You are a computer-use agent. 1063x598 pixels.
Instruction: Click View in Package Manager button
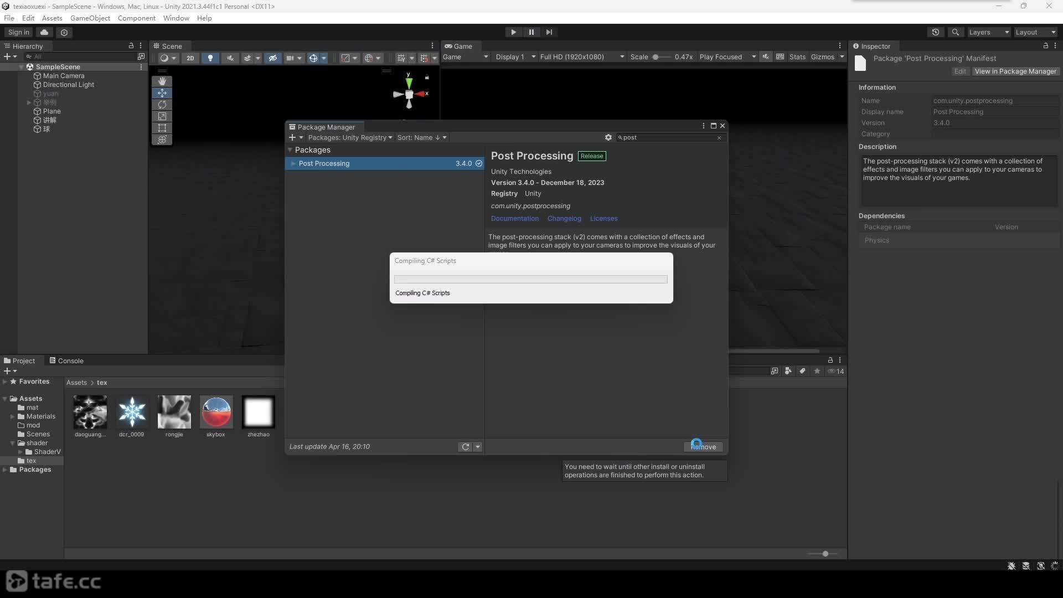tap(1015, 71)
